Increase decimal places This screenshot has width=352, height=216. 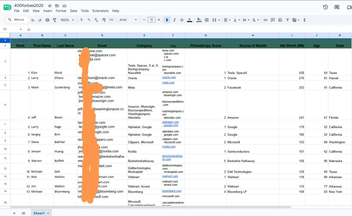104,20
